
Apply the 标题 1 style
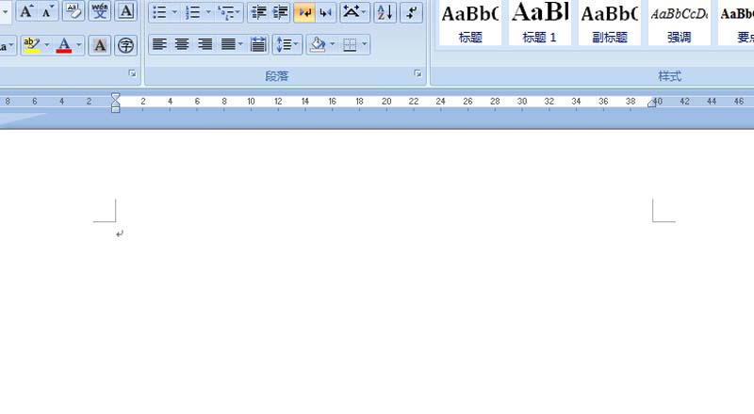click(539, 24)
